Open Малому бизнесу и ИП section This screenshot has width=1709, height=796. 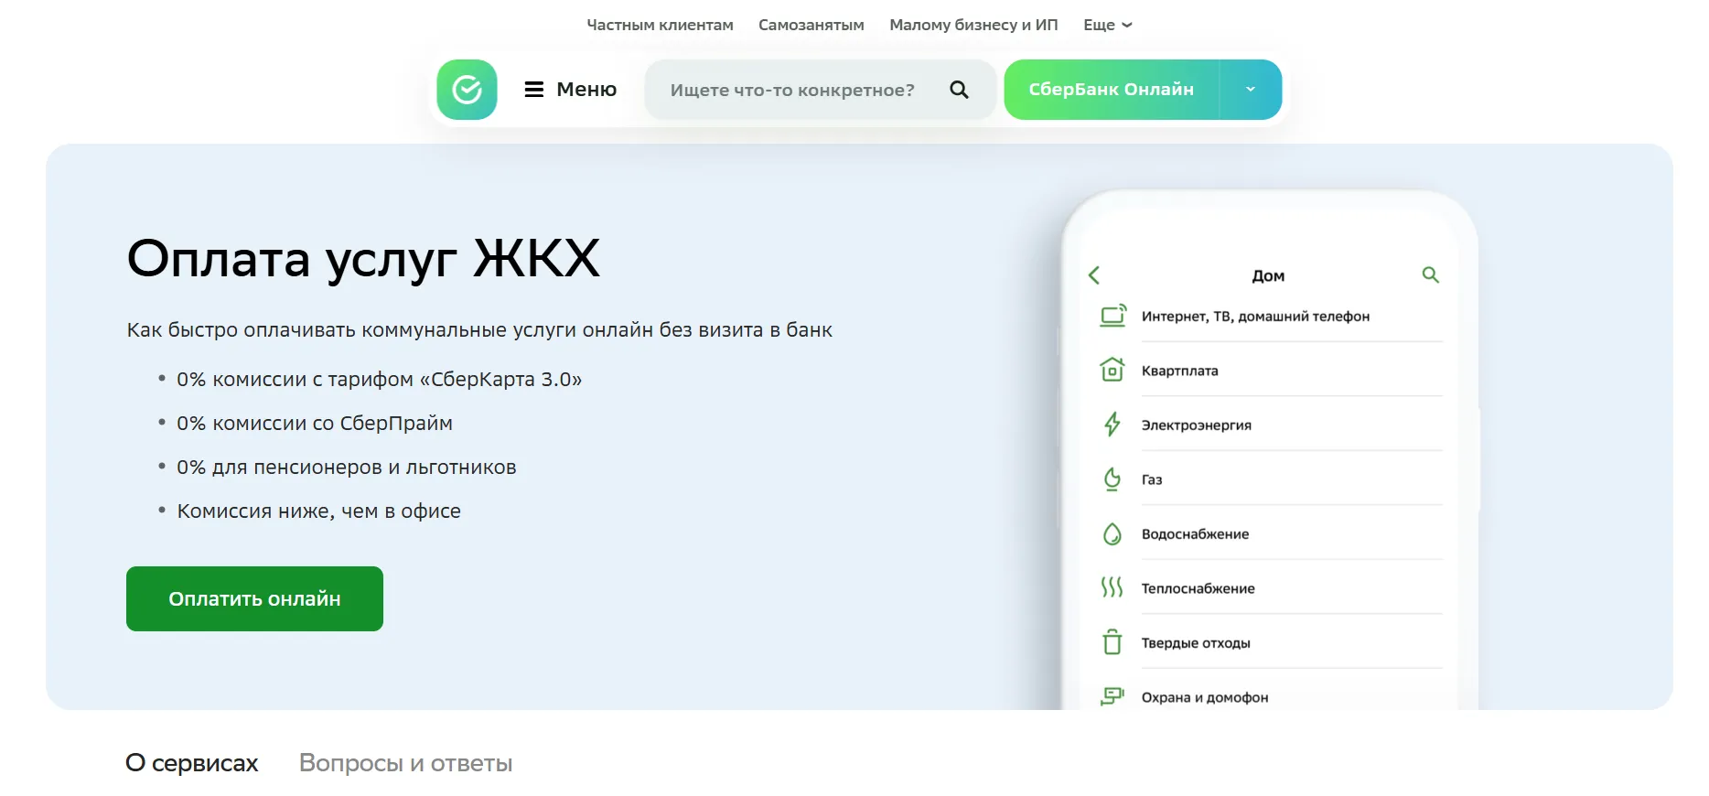(x=973, y=25)
